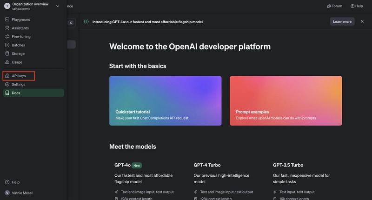Dismiss the GPT-4o announcement banner
The image size is (372, 200).
click(x=362, y=21)
